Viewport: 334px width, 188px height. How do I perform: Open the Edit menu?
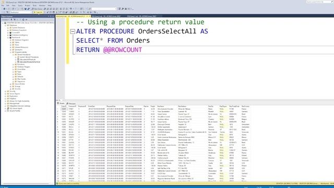tap(8, 6)
